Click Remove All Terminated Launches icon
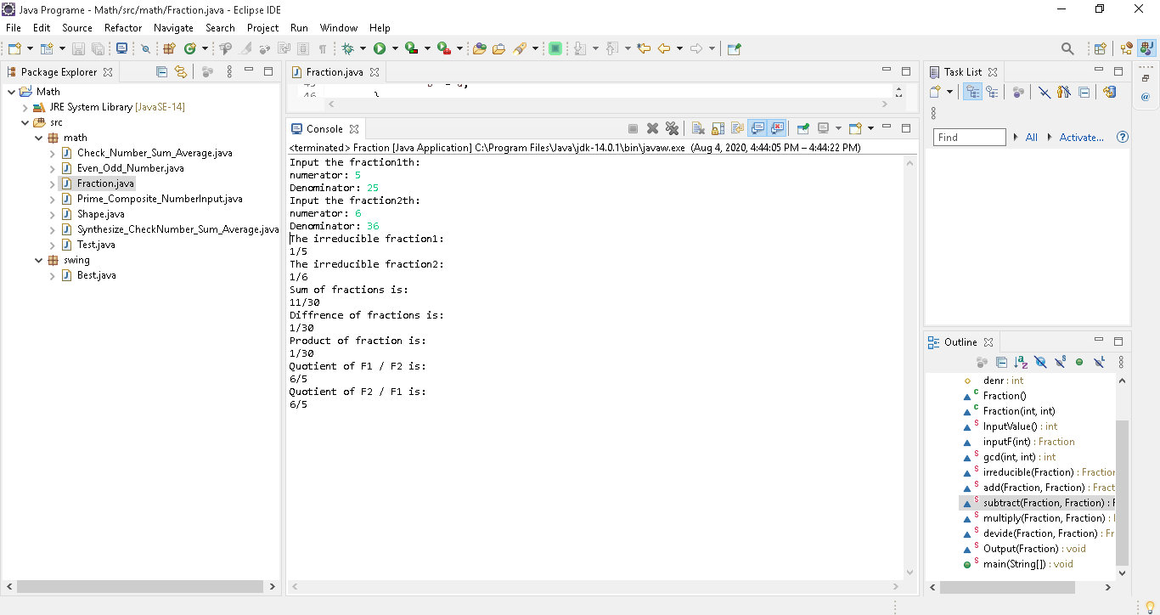The width and height of the screenshot is (1160, 615). point(673,128)
